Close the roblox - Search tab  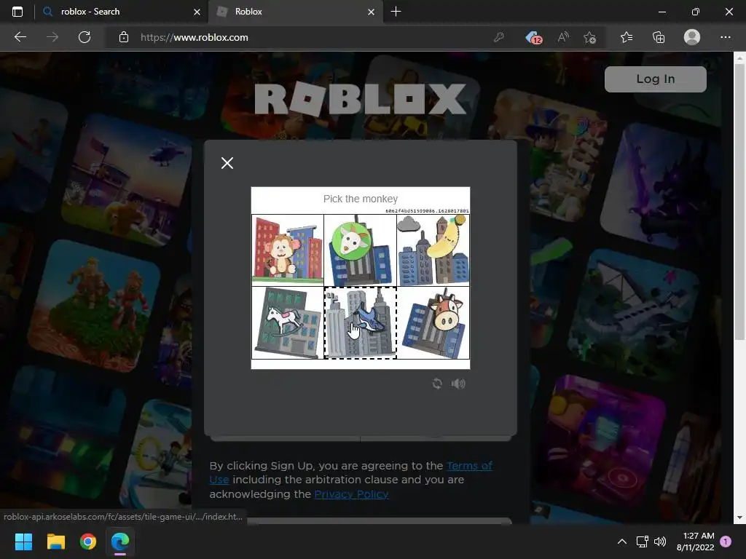(197, 12)
